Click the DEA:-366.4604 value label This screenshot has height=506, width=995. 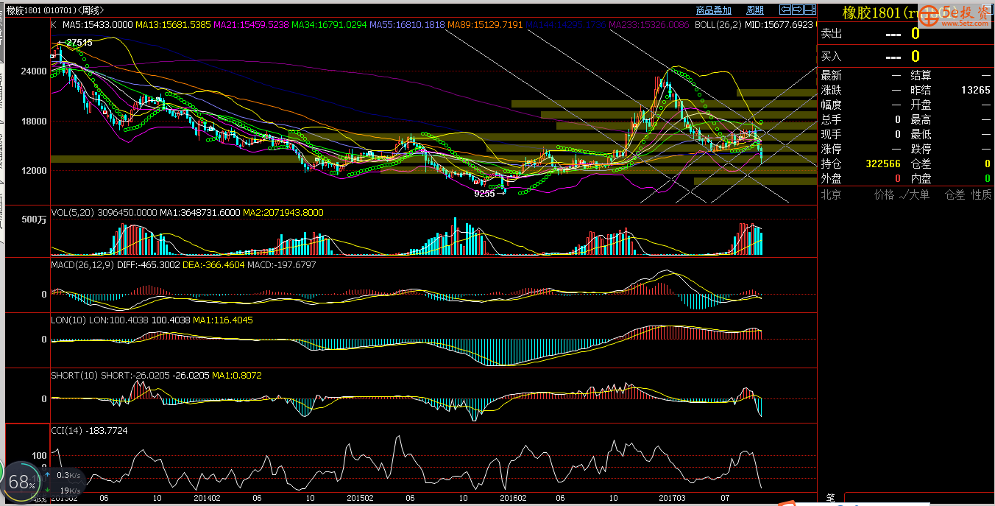[212, 264]
